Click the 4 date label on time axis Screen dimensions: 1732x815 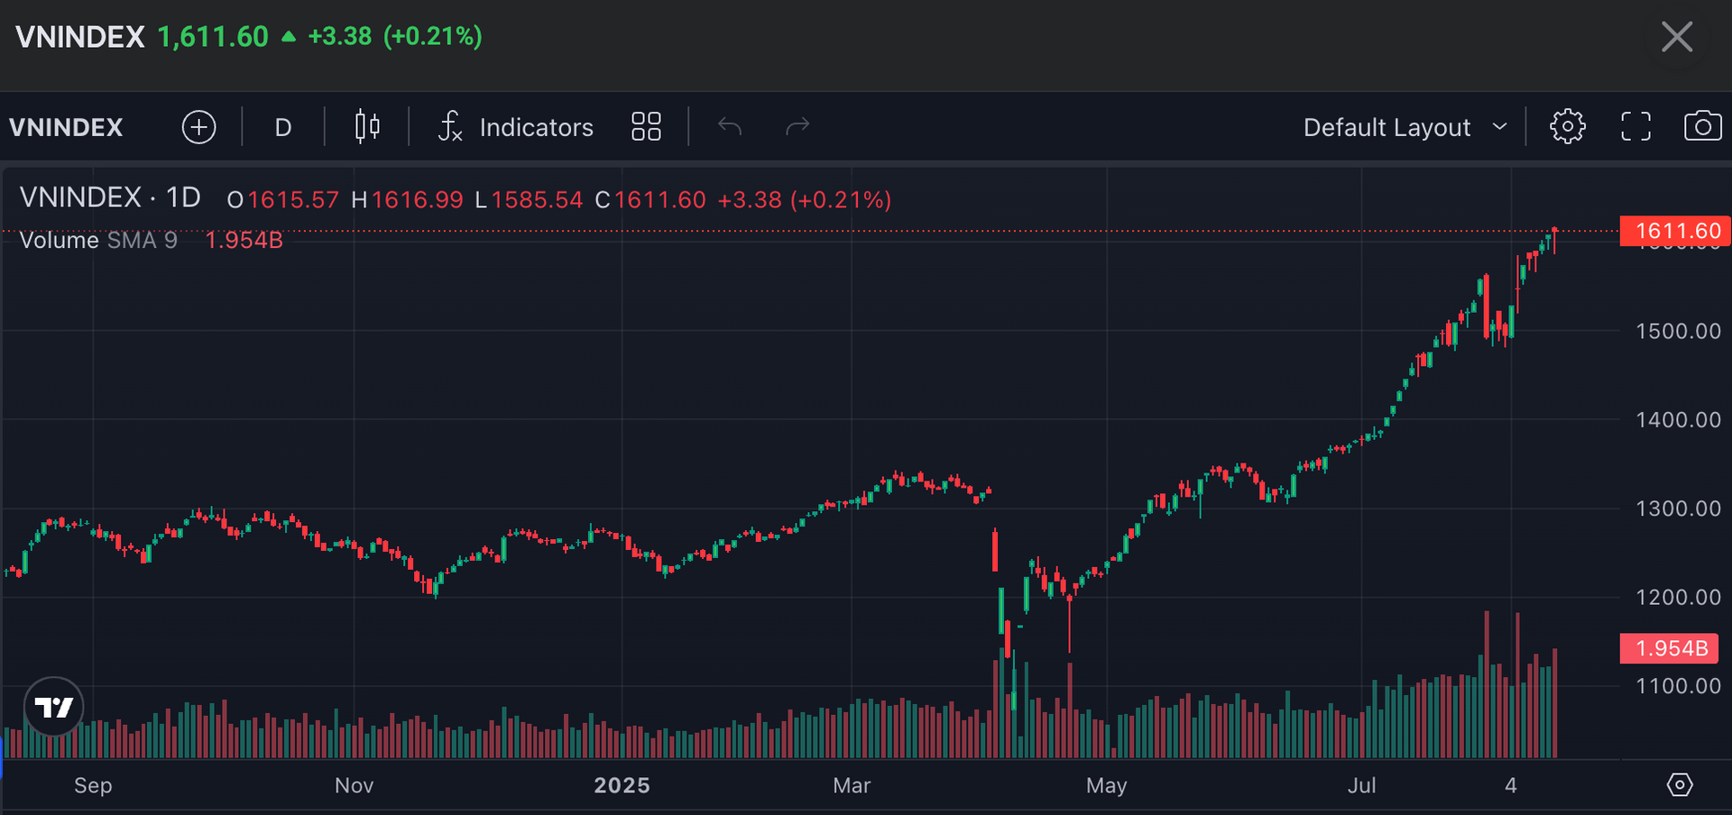tap(1511, 785)
